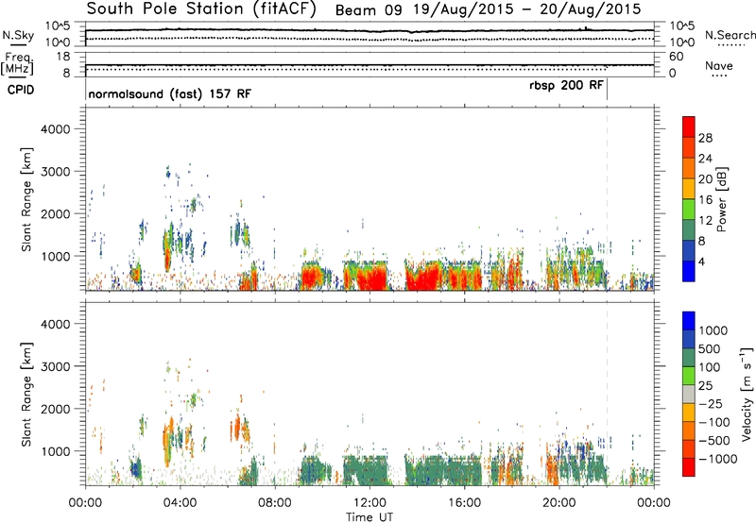Click '3000' on the velocity panel axis
756x523 pixels.
pyautogui.click(x=55, y=366)
